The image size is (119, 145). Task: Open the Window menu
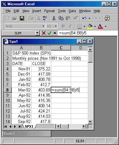(85, 11)
